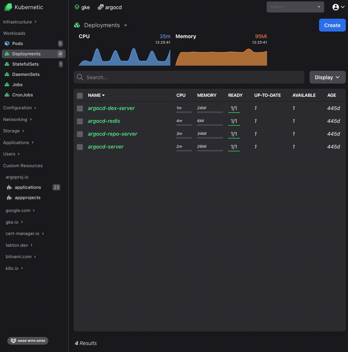Viewport: 348px width, 352px height.
Task: Click the search magnifier icon
Action: point(80,77)
